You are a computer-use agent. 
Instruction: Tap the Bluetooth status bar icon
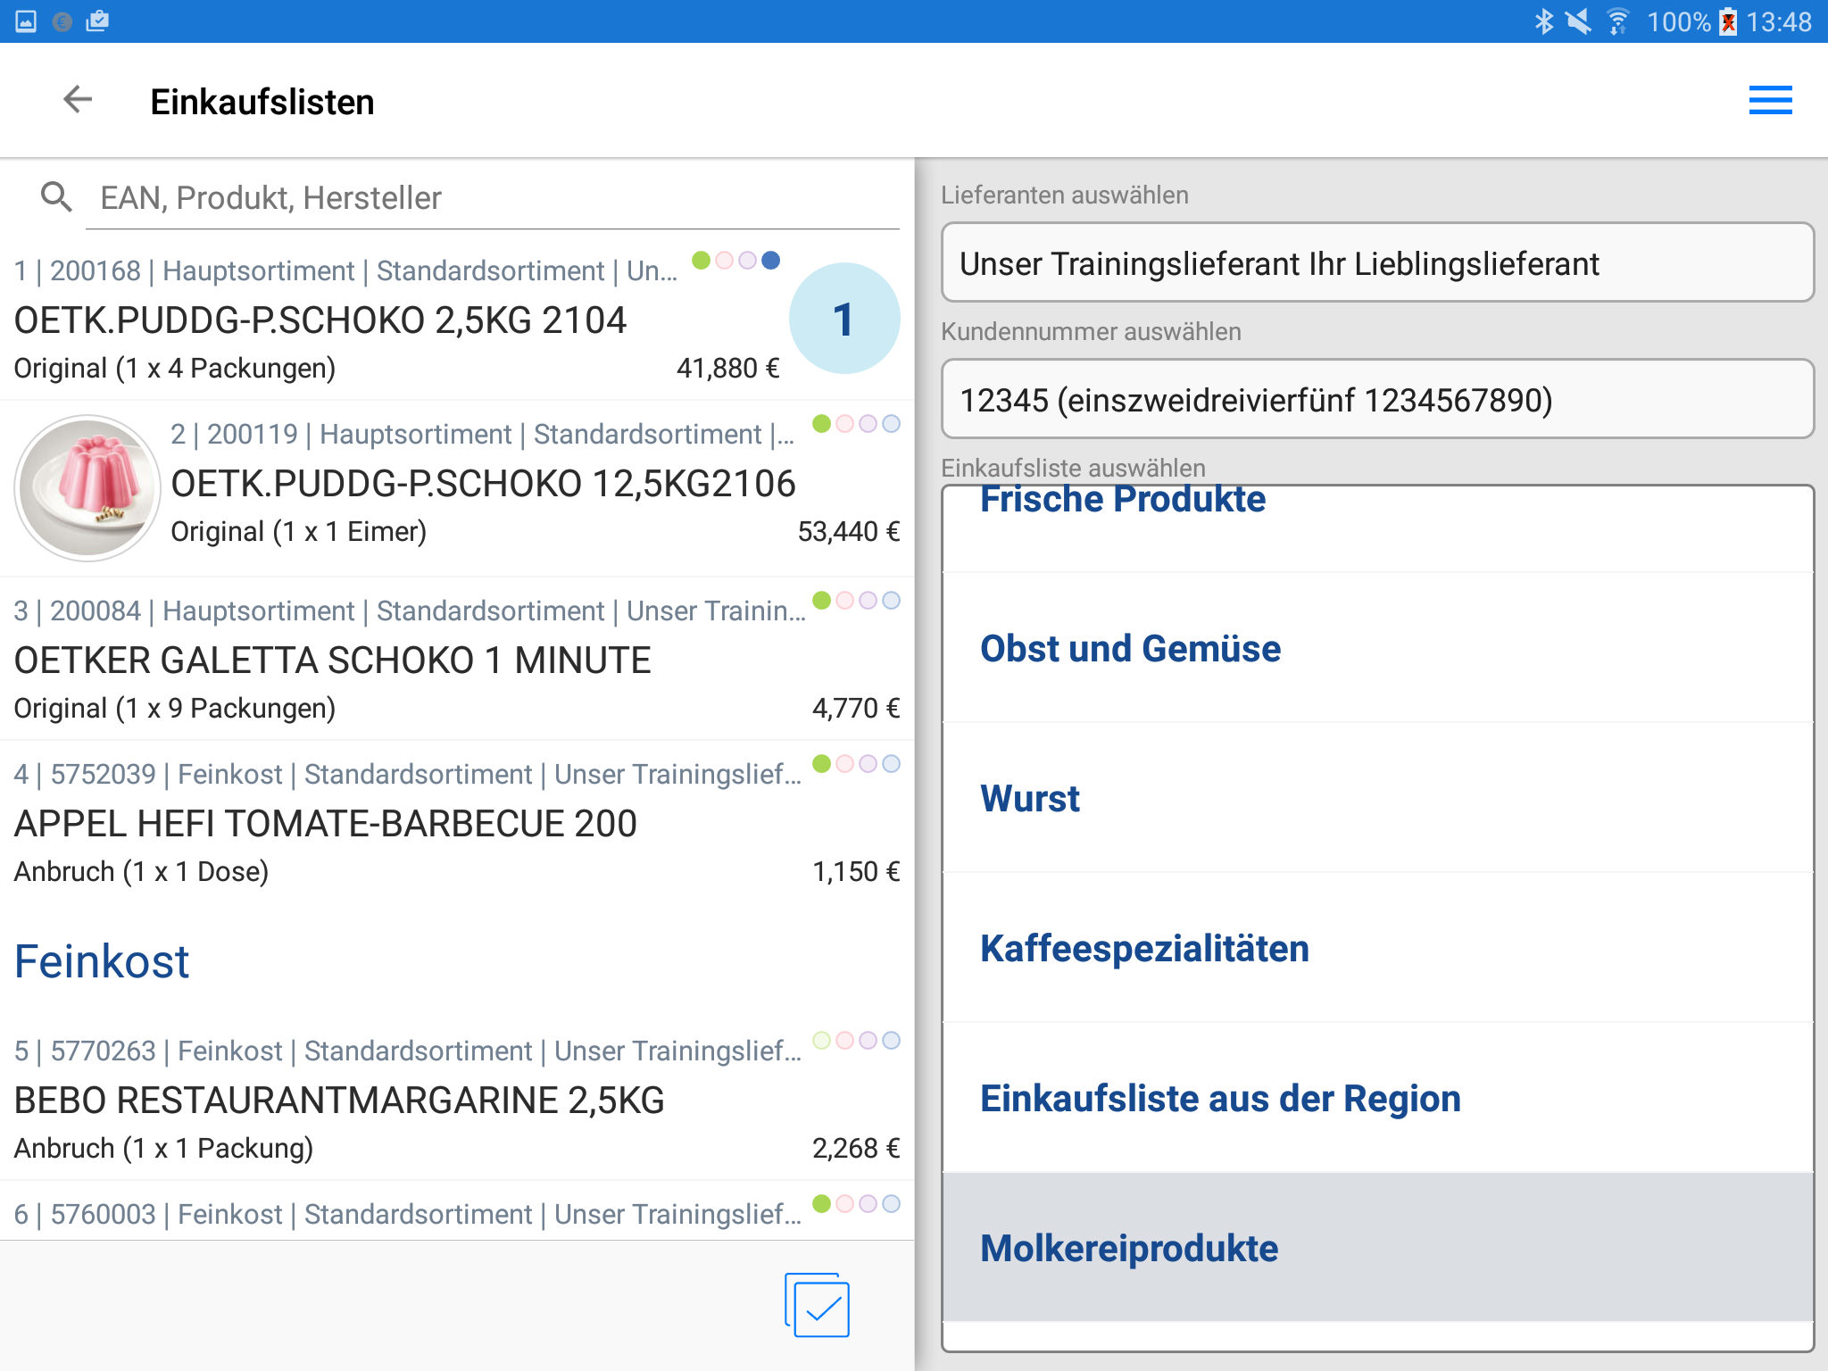(x=1543, y=21)
